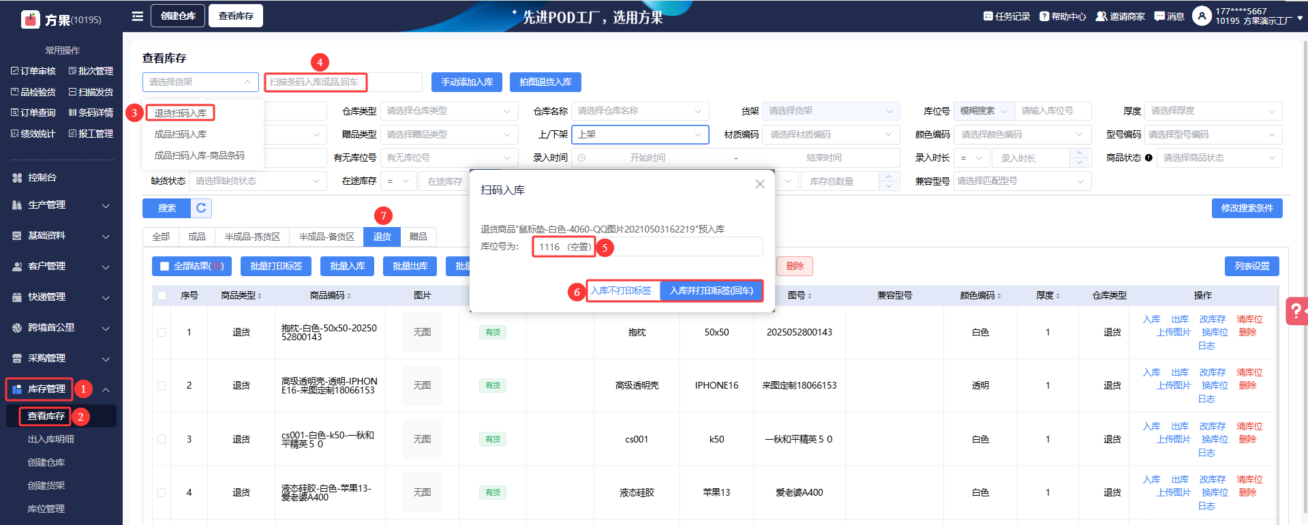Open 订单审核 shortcut in sidebar
The image size is (1308, 525).
point(33,71)
